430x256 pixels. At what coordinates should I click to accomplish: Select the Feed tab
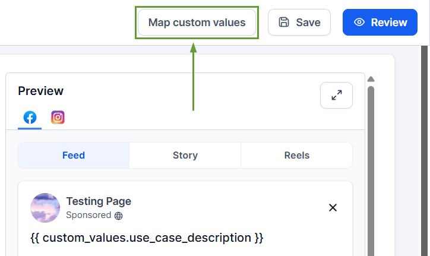pyautogui.click(x=74, y=155)
